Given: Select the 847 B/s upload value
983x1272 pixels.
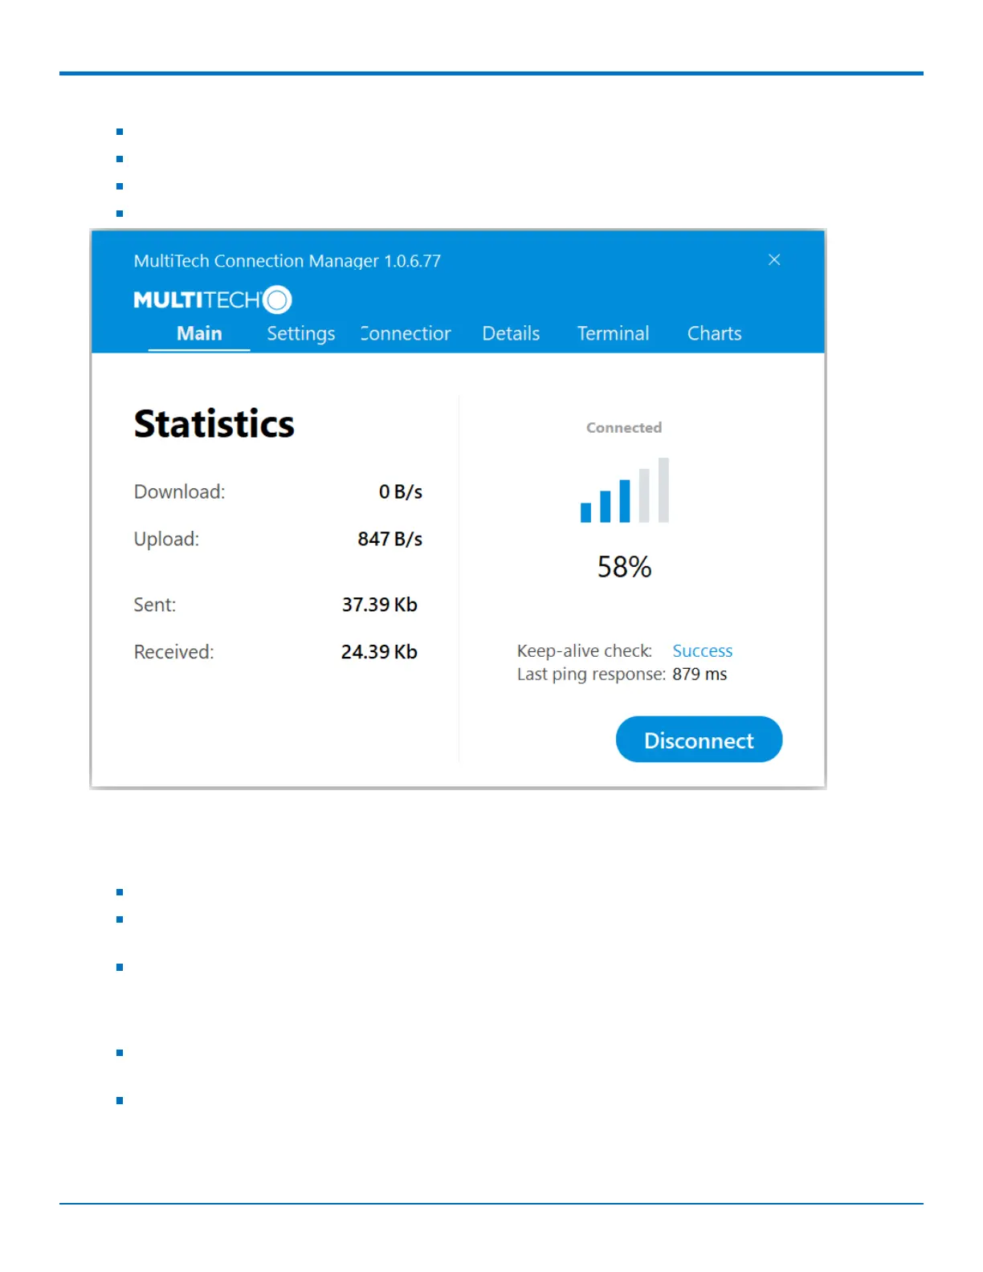Looking at the screenshot, I should pos(390,539).
